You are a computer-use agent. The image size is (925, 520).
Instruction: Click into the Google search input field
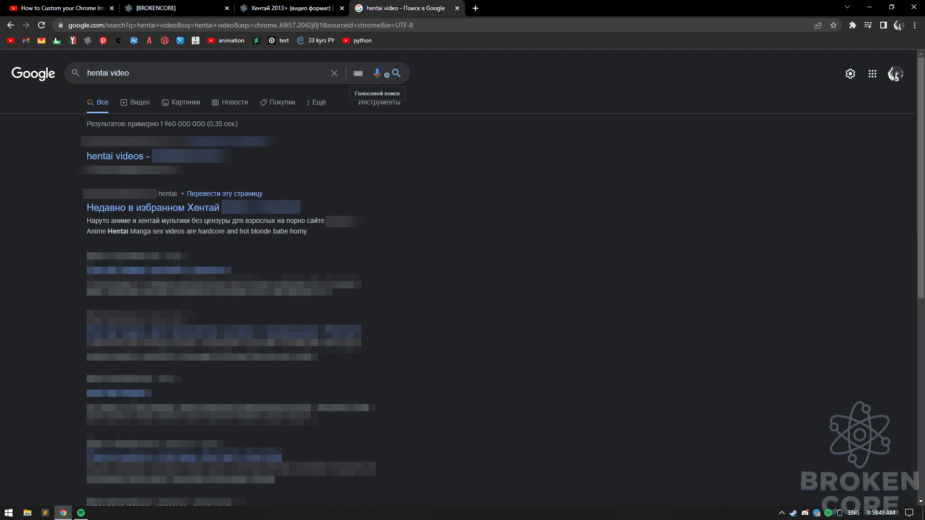click(205, 73)
